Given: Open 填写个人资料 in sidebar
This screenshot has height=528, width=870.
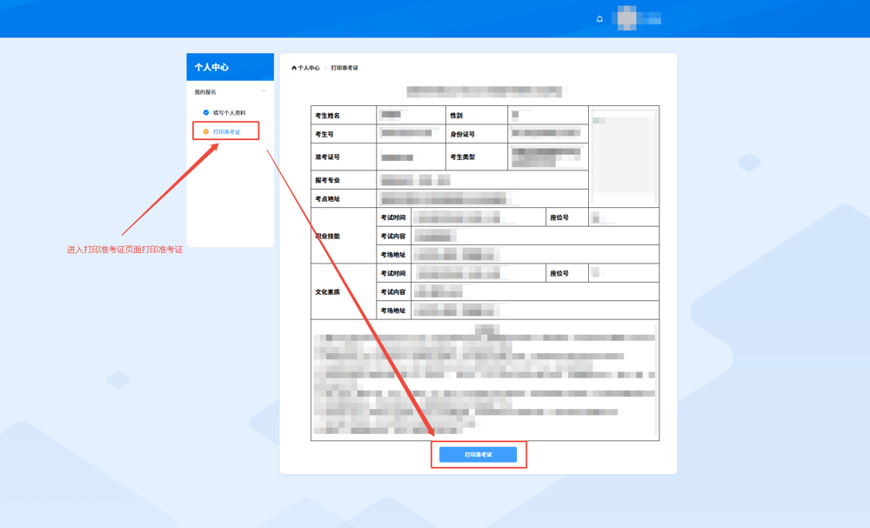Looking at the screenshot, I should point(229,113).
